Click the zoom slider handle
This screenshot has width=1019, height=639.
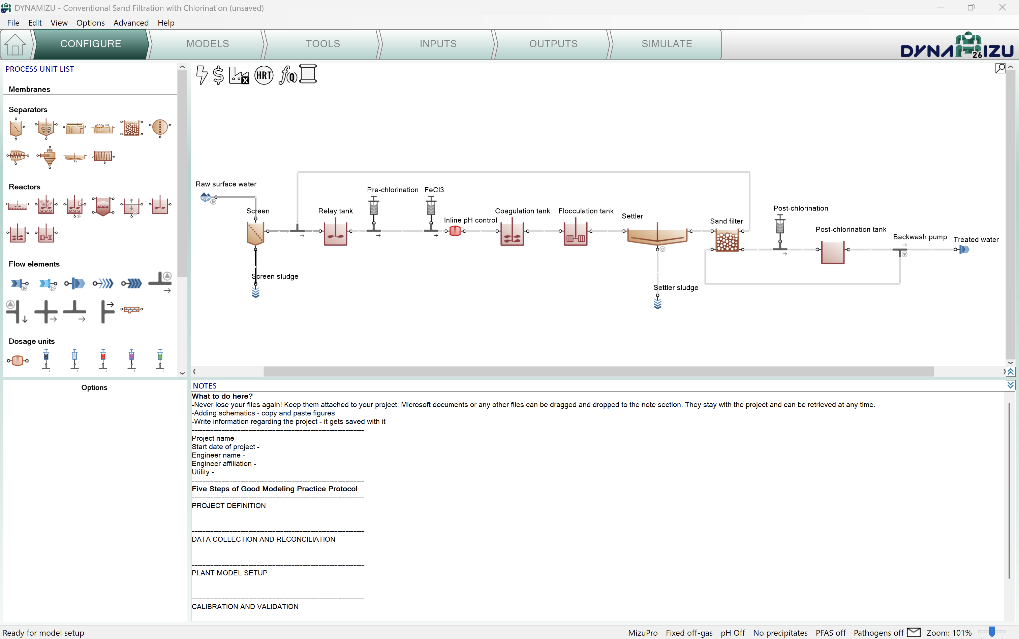click(991, 632)
